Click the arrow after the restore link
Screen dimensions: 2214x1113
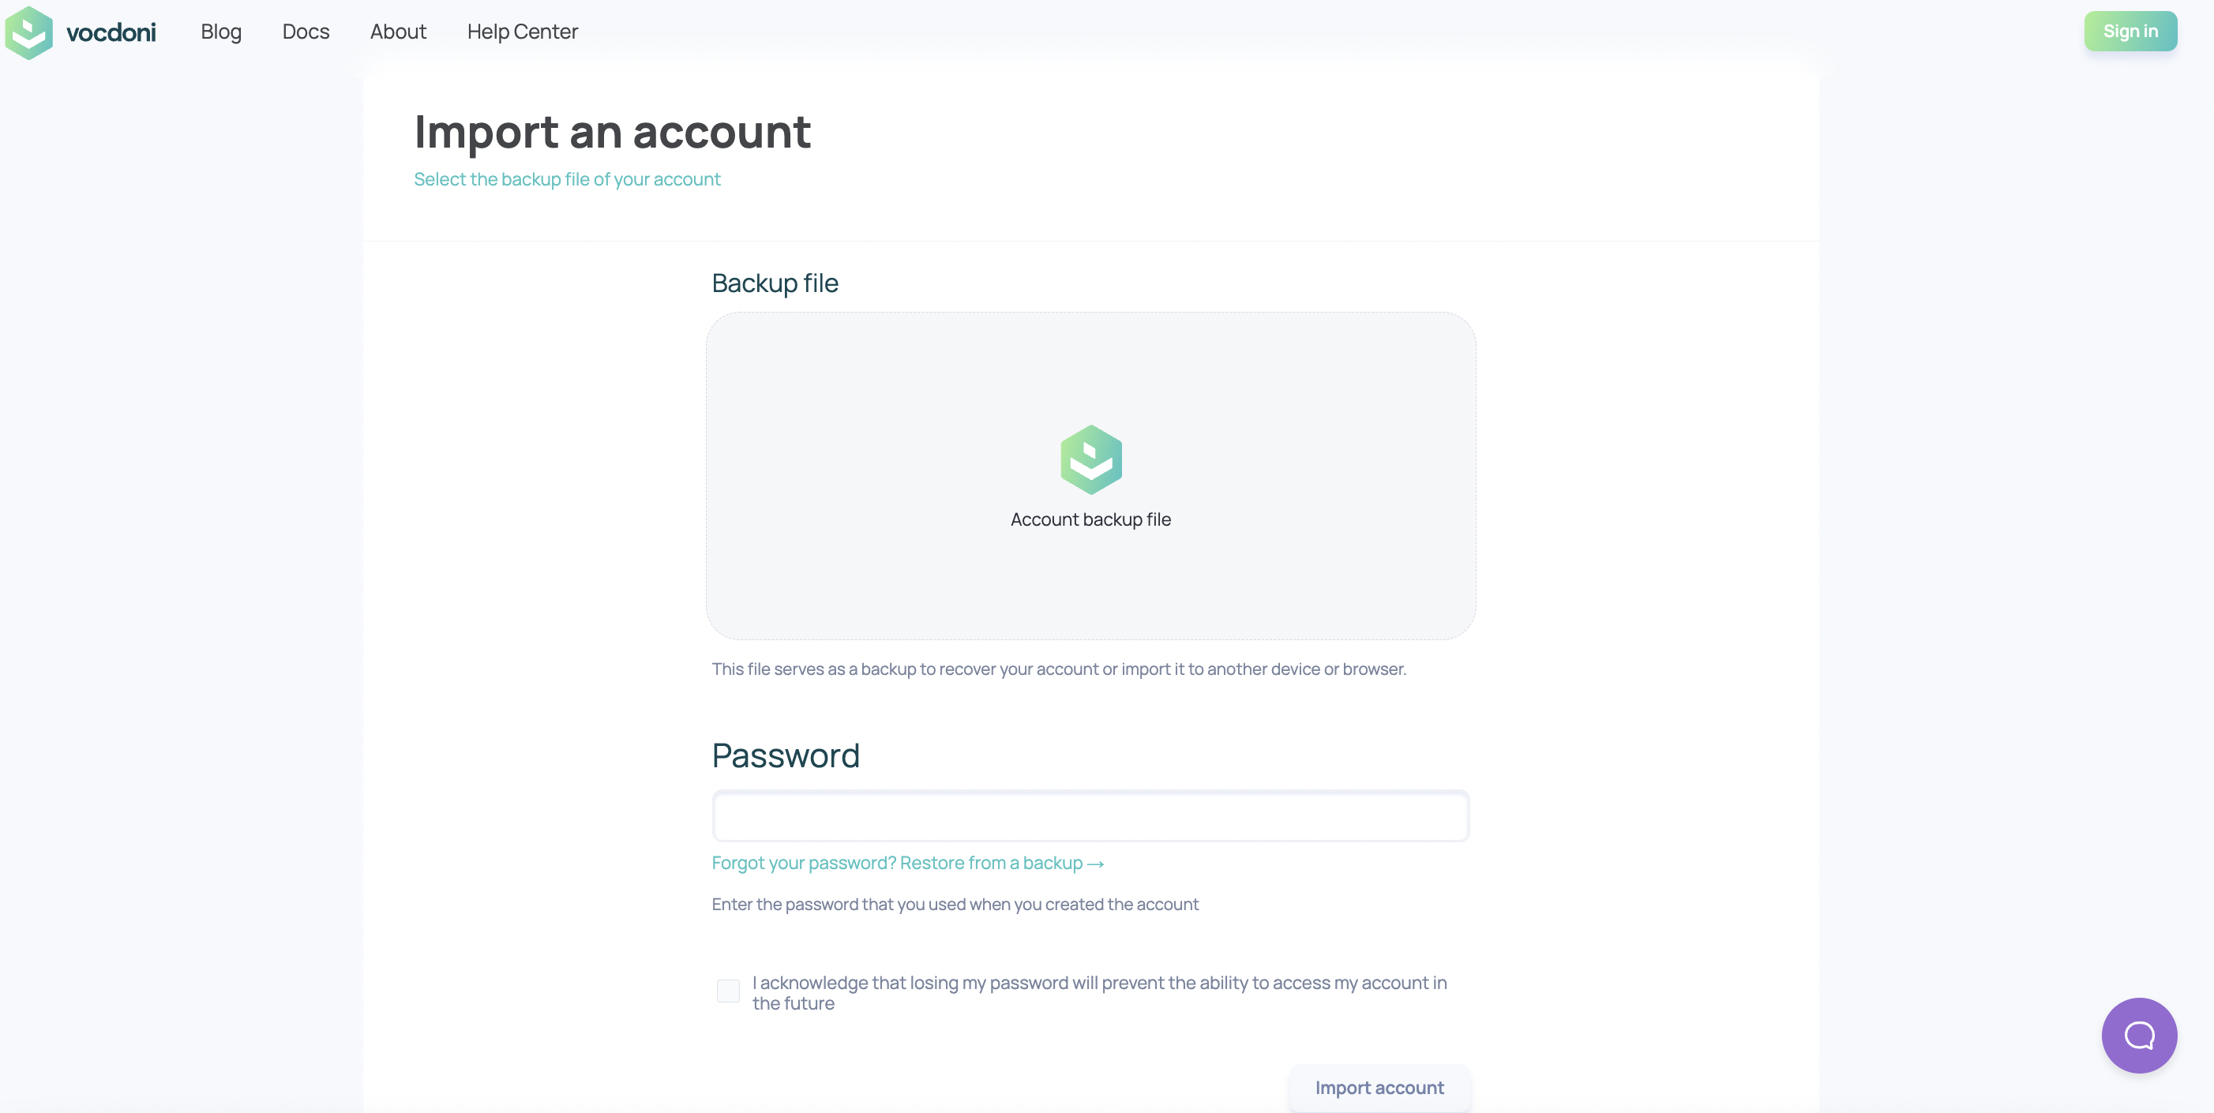(1096, 864)
